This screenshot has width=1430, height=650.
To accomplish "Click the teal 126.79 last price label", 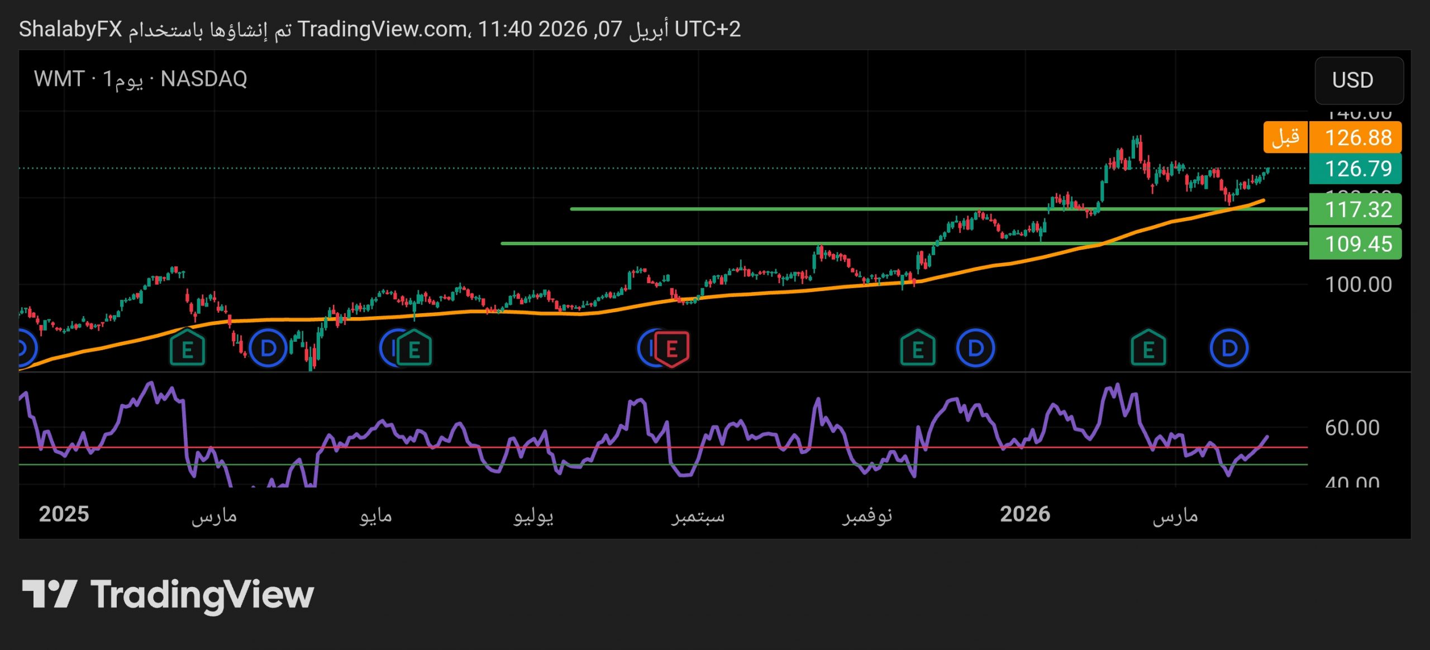I will [1355, 169].
